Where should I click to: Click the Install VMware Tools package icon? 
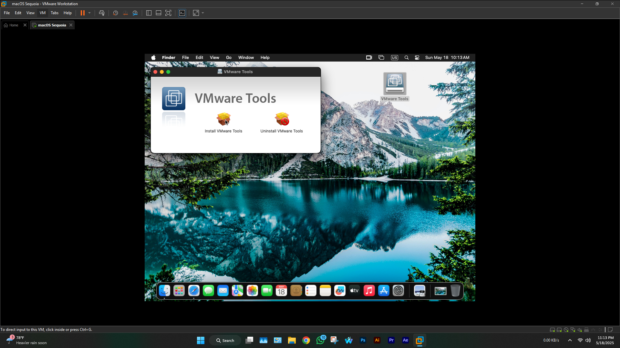[x=223, y=119]
